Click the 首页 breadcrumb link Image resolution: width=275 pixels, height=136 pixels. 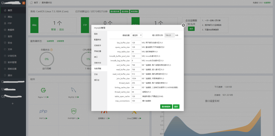click(x=36, y=3)
